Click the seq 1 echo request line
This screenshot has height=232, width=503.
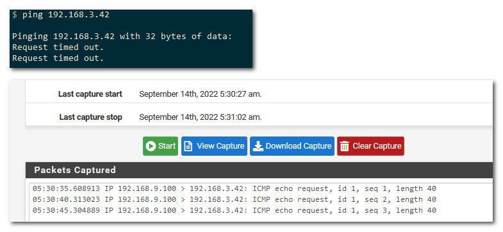[234, 188]
